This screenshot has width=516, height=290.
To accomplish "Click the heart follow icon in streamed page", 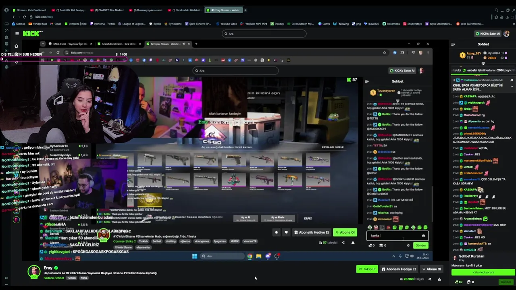I will point(286,232).
